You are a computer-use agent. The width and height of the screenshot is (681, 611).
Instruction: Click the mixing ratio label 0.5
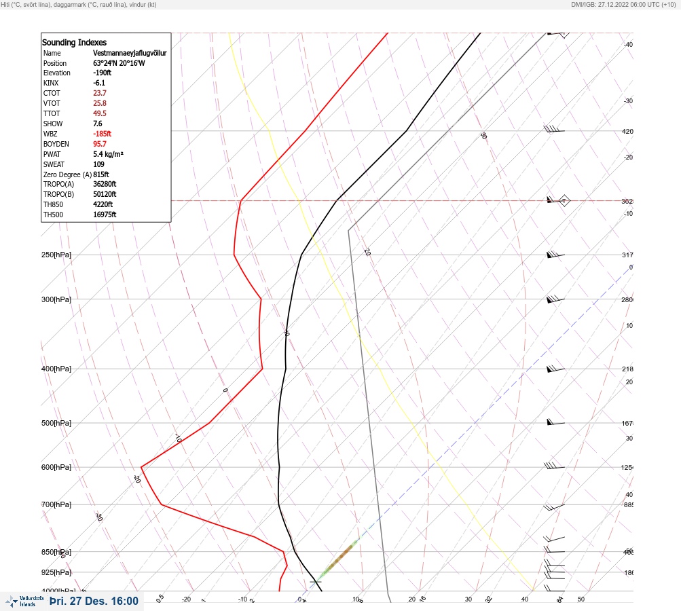160,598
